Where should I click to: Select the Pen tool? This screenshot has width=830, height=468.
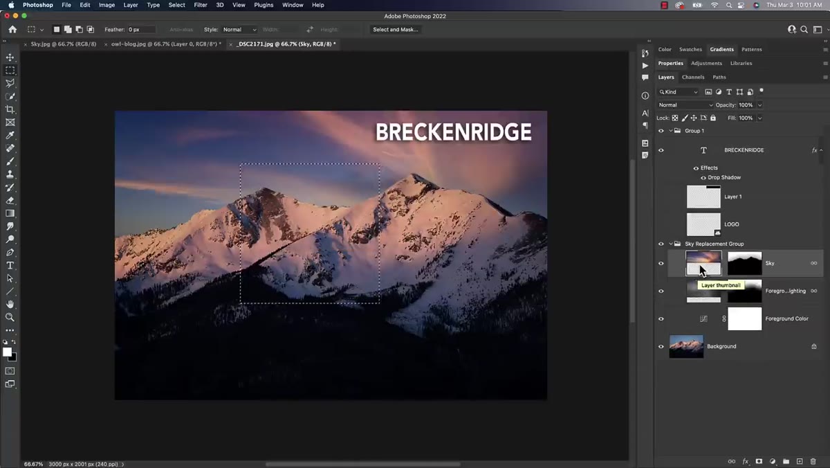click(10, 253)
